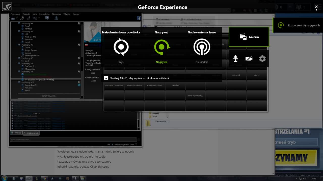The height and width of the screenshot is (181, 323).
Task: Select the Publiczny #6 channel
Action: [x=27, y=45]
